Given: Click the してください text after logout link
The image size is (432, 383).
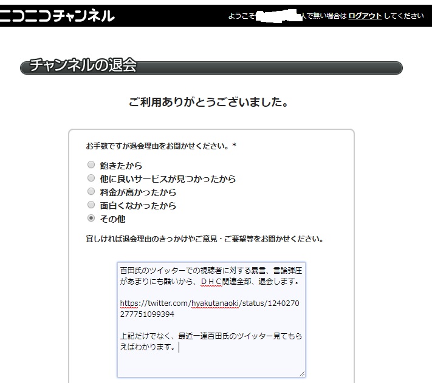Looking at the screenshot, I should [403, 16].
